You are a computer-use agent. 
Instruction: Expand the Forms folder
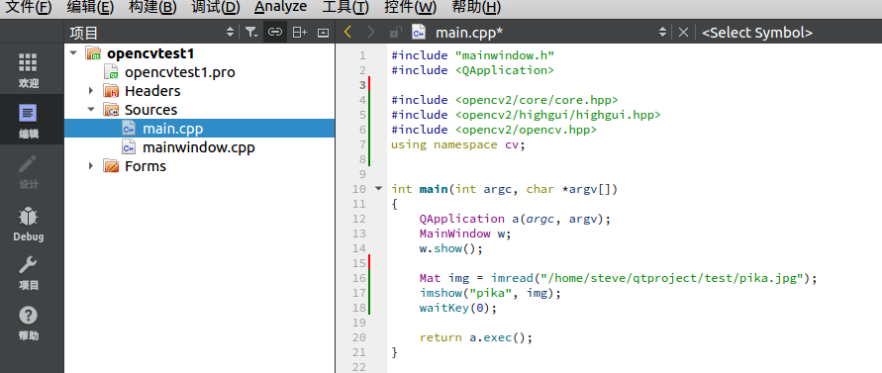(x=91, y=166)
